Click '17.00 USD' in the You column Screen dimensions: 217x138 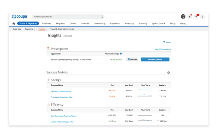click(x=112, y=115)
